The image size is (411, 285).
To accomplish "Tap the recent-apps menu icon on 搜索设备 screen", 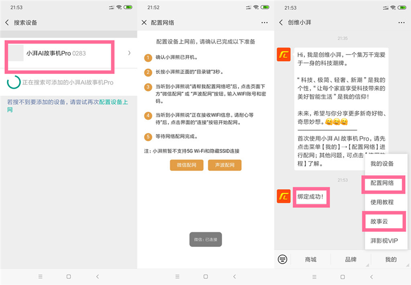I will point(41,277).
